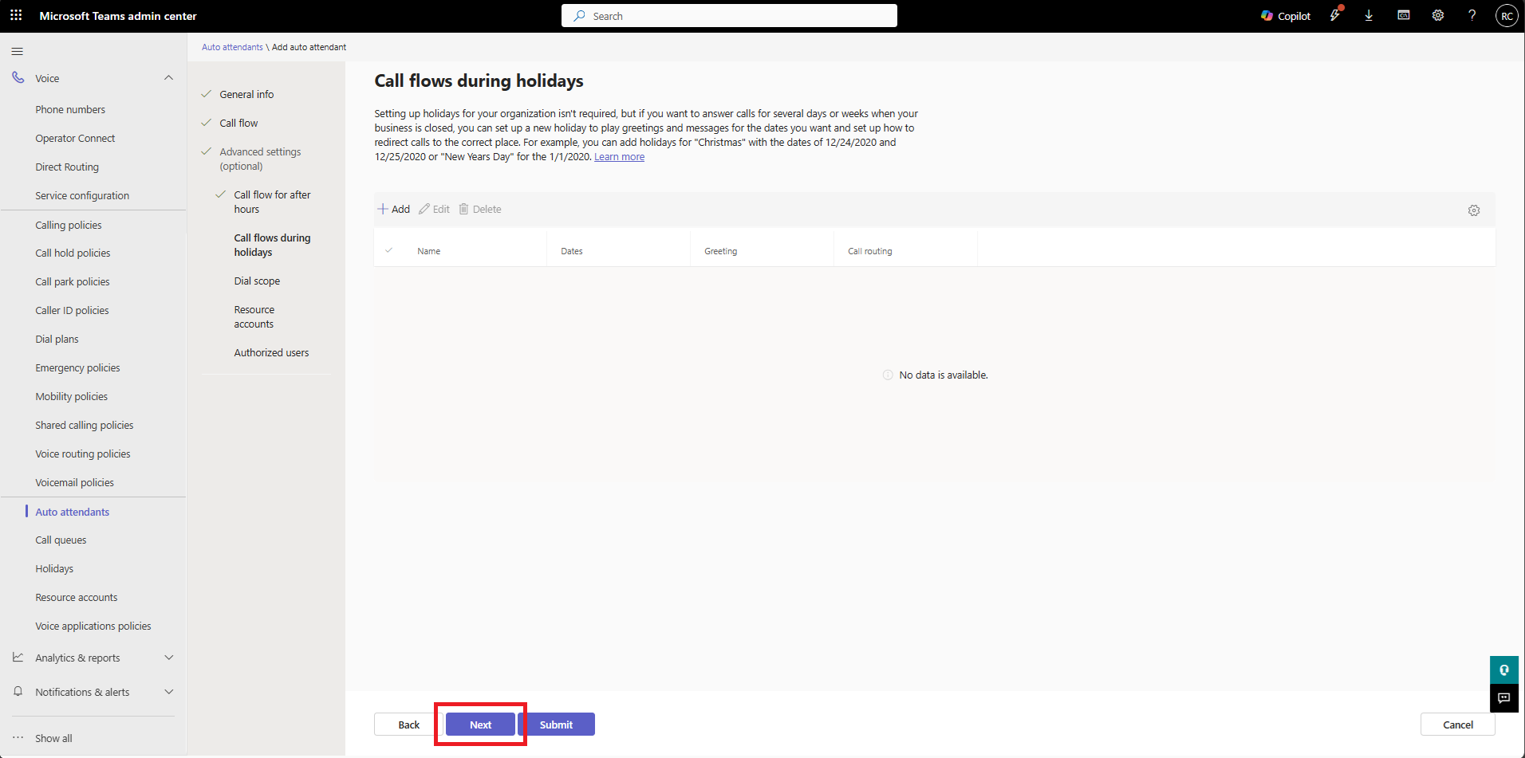
Task: Expand Notifications & alerts section
Action: coord(168,692)
